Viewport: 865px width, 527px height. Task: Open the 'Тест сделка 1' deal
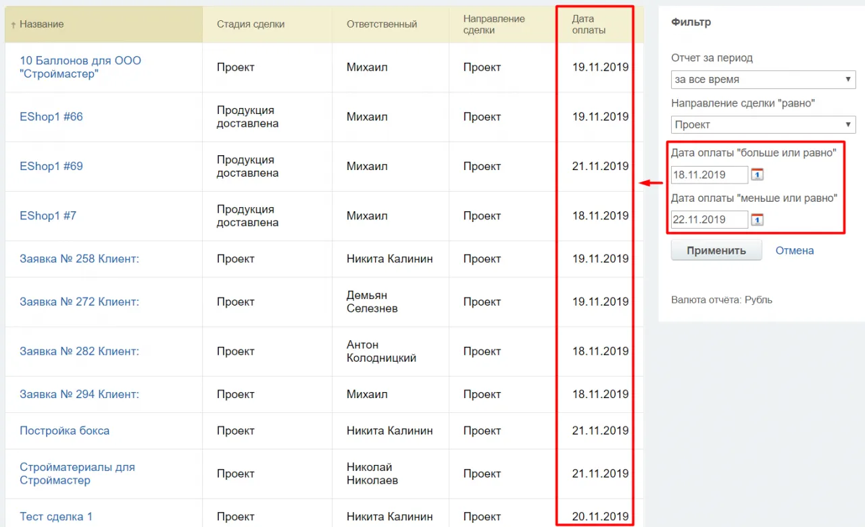pyautogui.click(x=56, y=517)
